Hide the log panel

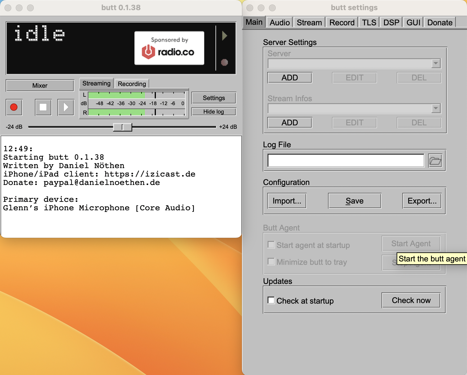tap(214, 112)
